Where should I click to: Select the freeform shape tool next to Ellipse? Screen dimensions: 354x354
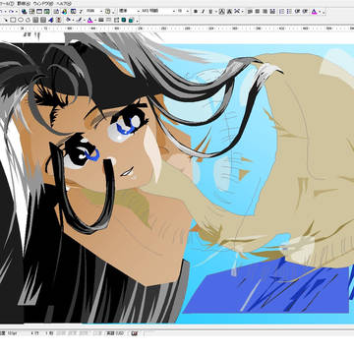[x=28, y=20]
